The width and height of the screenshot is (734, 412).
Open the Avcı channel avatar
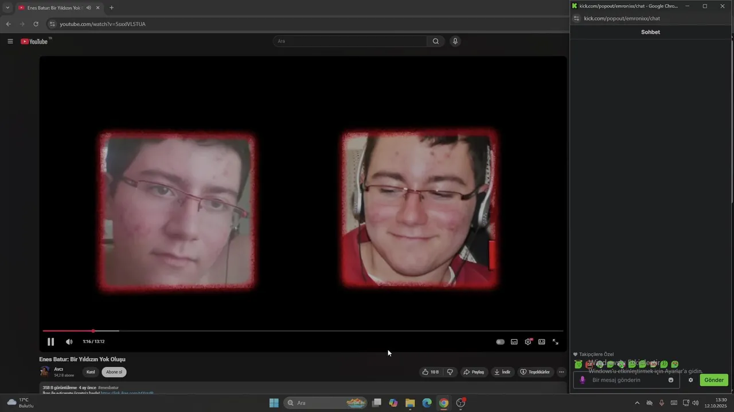click(45, 371)
